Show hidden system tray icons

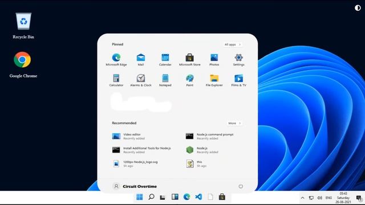coord(303,198)
